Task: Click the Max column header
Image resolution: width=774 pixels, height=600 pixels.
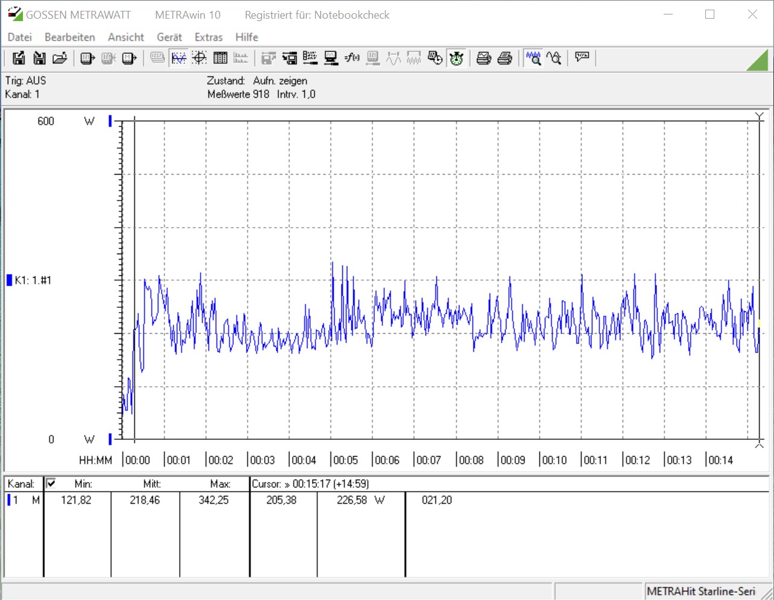Action: tap(220, 484)
